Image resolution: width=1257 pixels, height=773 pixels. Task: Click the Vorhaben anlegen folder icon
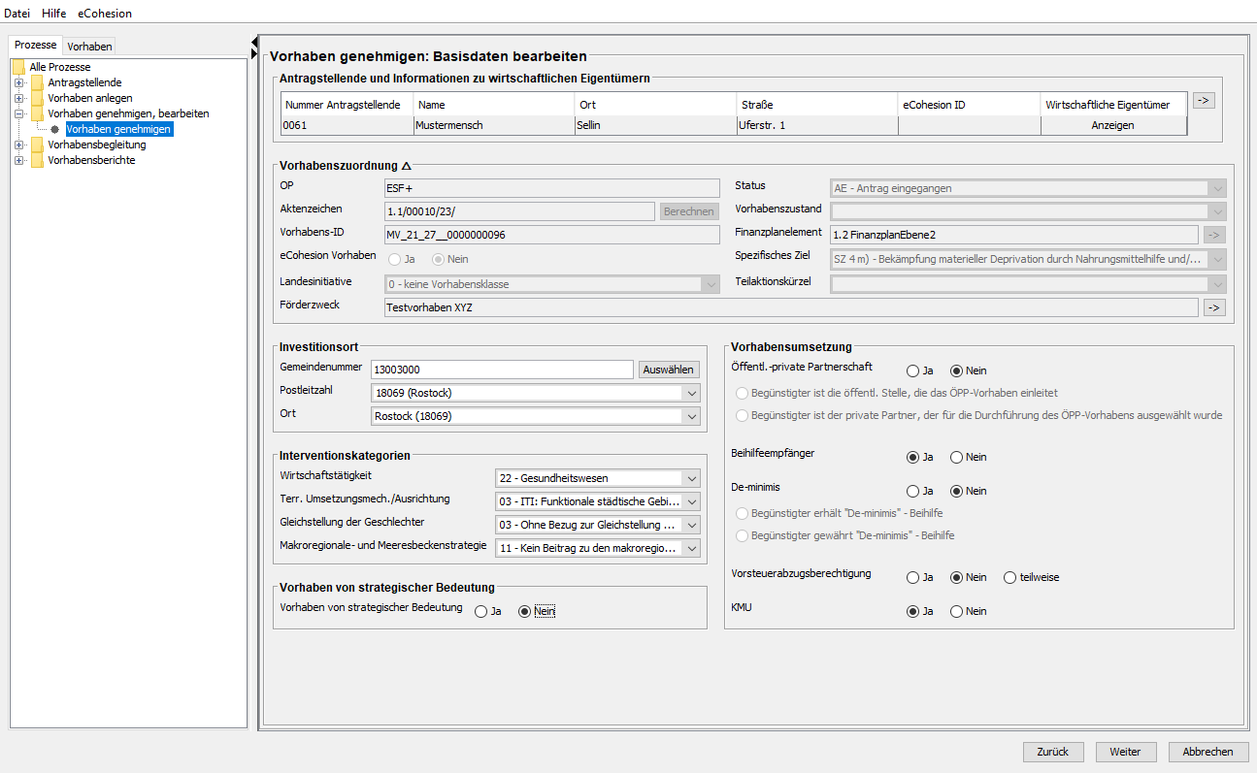37,98
